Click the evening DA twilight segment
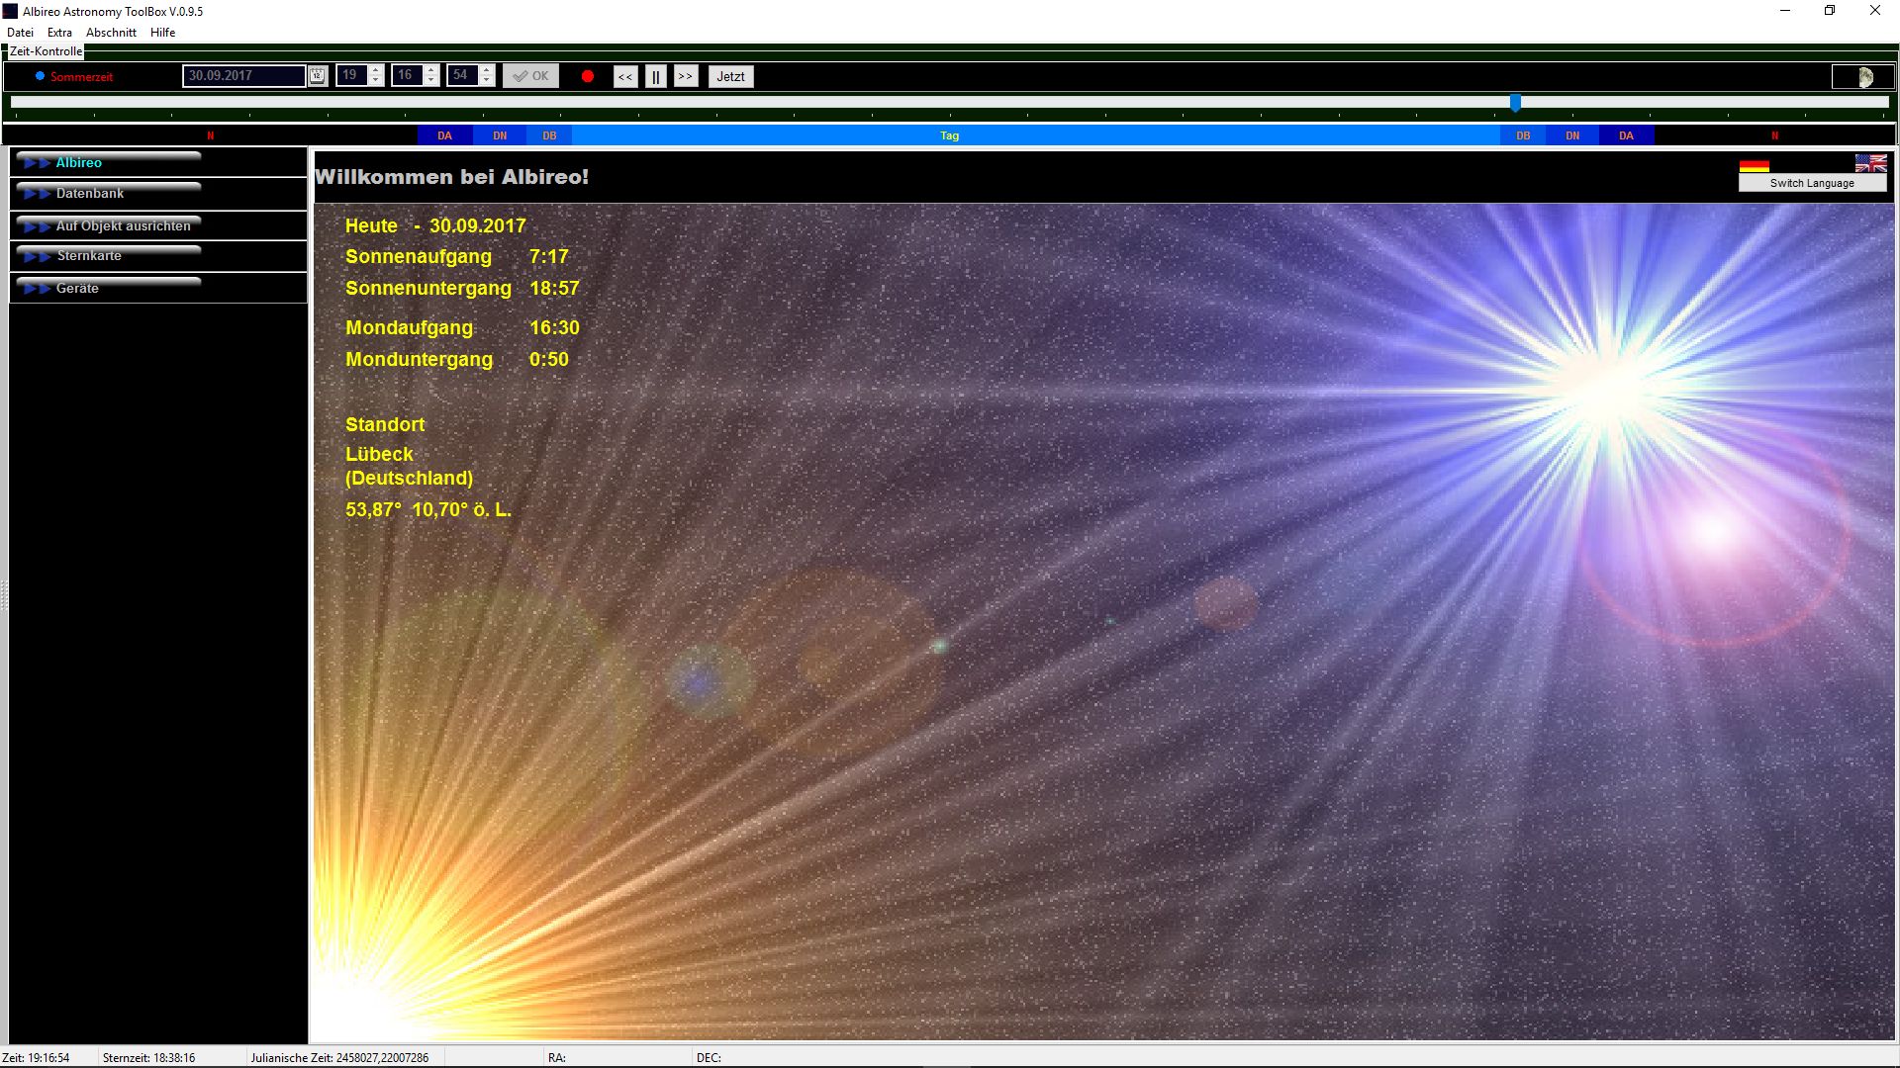1900x1068 pixels. coord(1626,135)
